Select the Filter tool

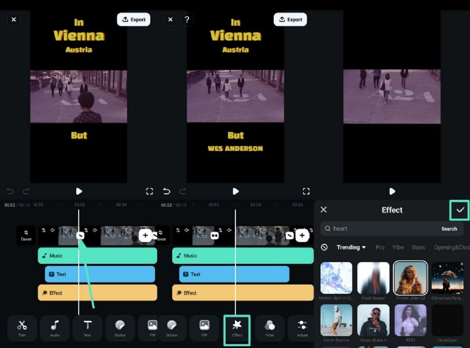pyautogui.click(x=270, y=329)
